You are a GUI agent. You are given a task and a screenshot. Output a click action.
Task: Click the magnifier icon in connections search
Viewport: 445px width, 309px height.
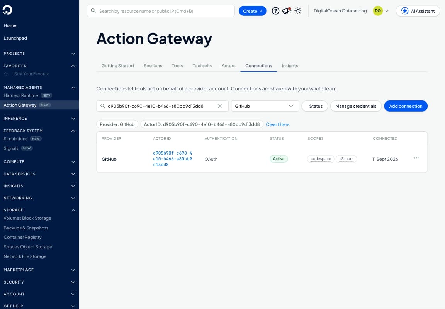point(103,106)
